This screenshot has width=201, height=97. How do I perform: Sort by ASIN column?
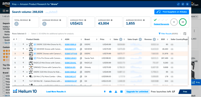(x=81, y=39)
